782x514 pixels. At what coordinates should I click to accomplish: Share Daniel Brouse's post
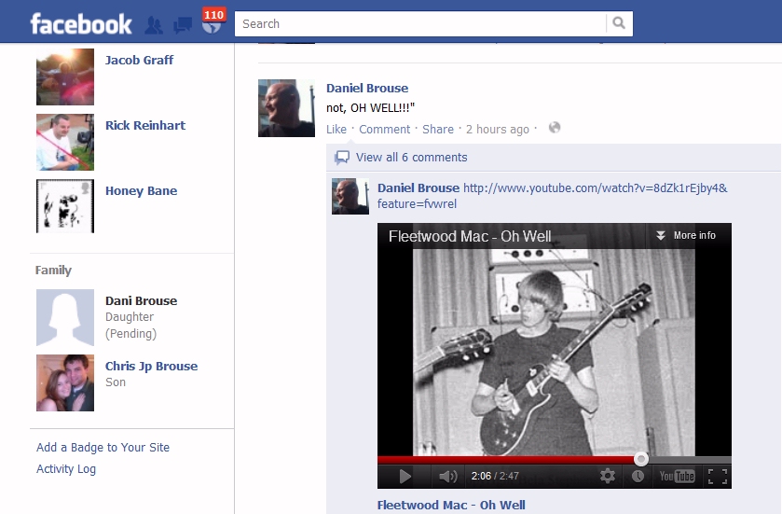pos(437,130)
